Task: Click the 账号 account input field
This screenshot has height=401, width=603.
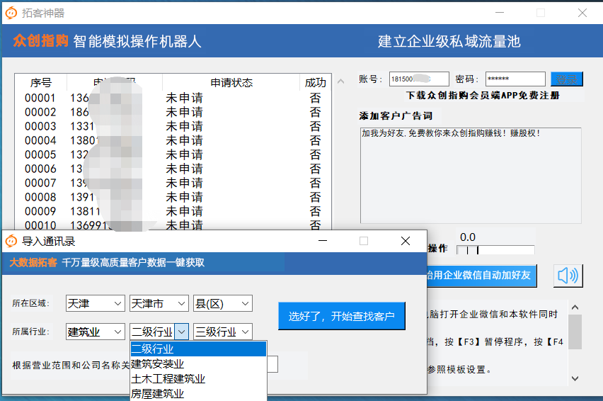Action: pyautogui.click(x=419, y=79)
